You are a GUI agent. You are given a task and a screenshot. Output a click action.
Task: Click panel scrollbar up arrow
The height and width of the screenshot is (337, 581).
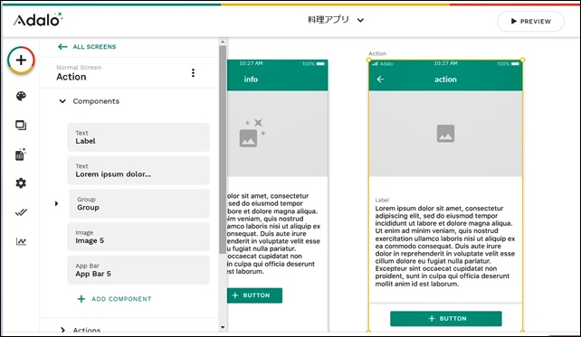point(223,42)
